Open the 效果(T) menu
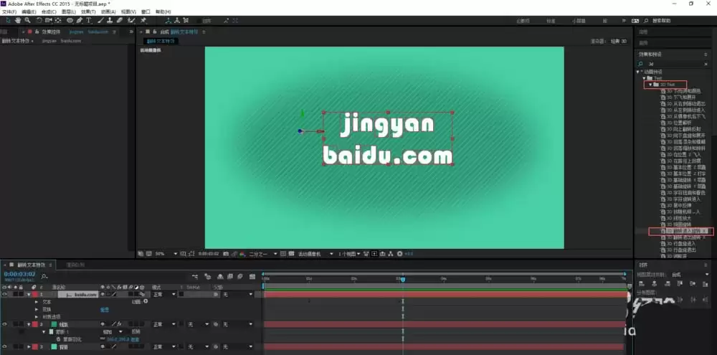Image resolution: width=717 pixels, height=355 pixels. pos(88,11)
